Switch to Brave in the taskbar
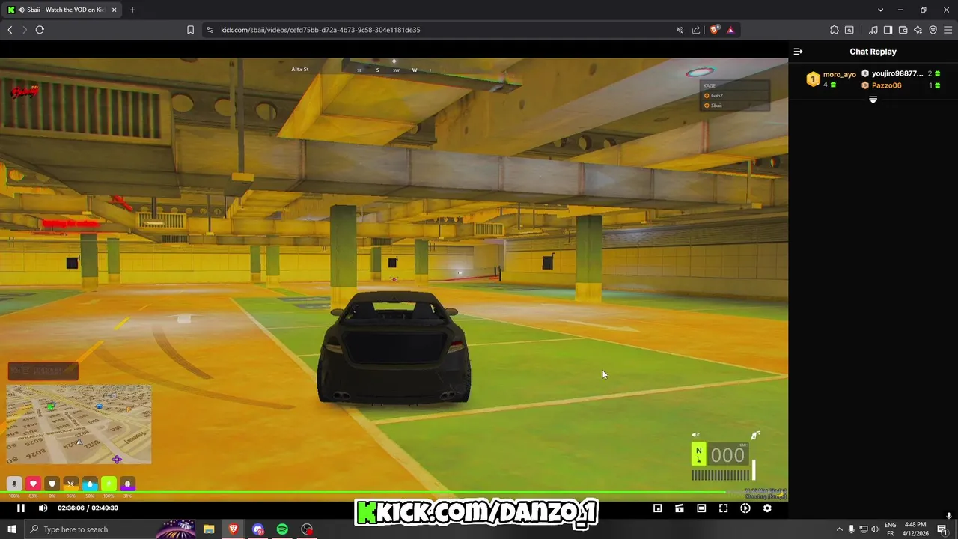 pos(233,529)
